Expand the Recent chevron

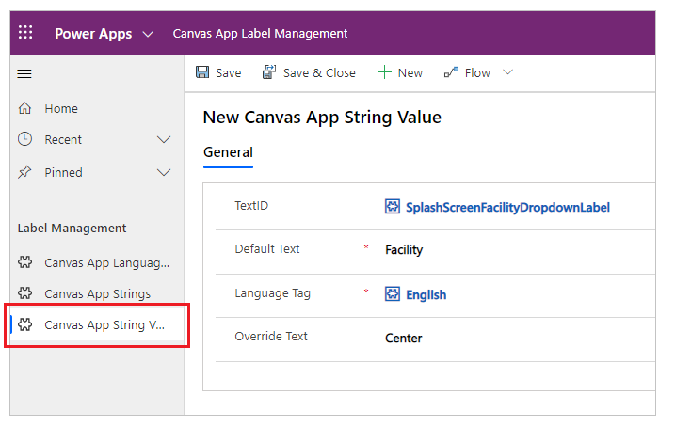(x=164, y=139)
